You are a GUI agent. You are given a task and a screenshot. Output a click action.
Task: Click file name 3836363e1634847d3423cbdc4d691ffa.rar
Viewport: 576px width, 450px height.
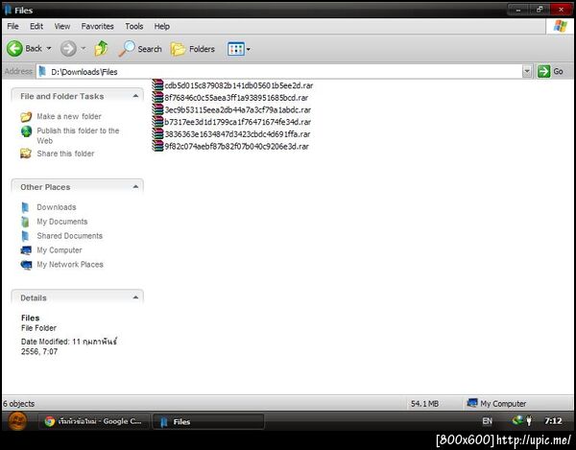[237, 134]
